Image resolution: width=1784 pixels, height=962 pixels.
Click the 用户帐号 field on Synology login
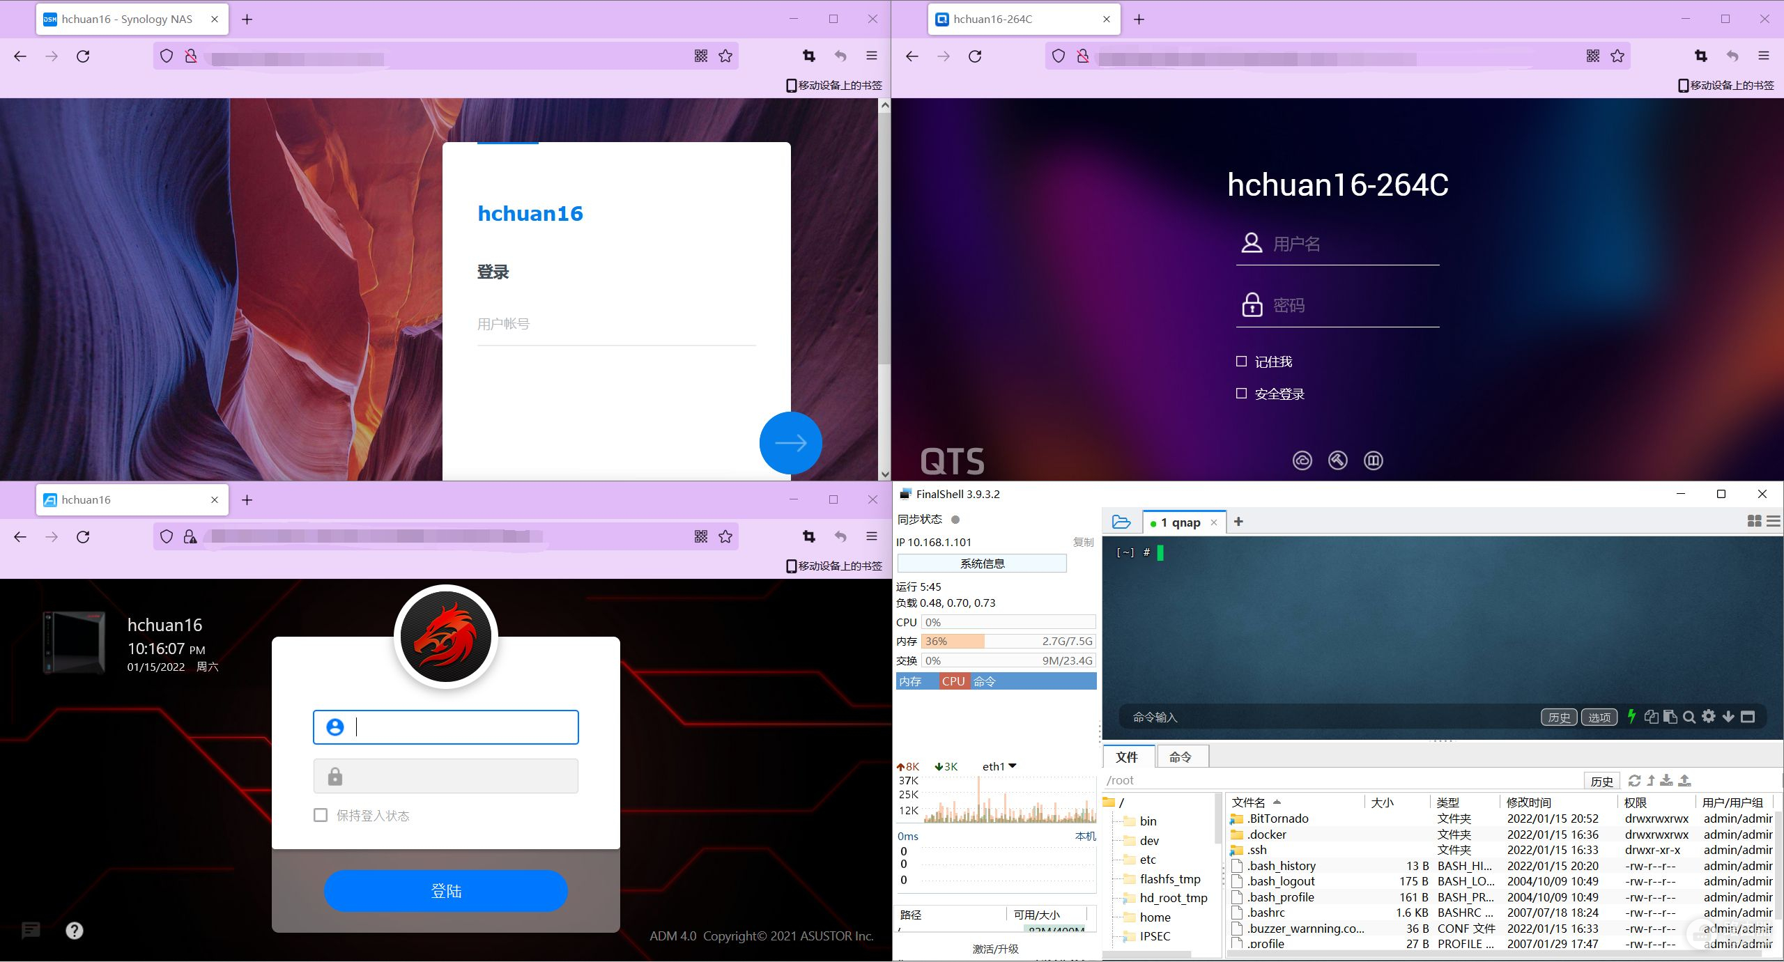coord(616,324)
